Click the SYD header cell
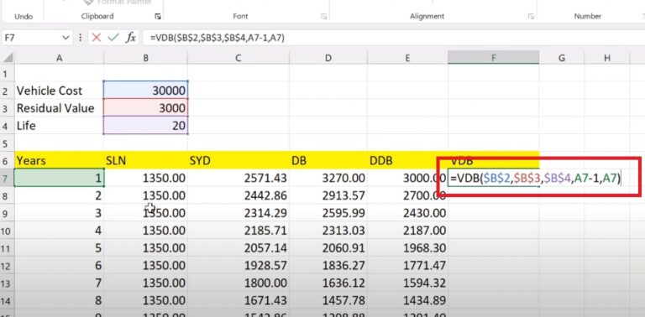Viewport: 645px width, 317px height. click(239, 160)
